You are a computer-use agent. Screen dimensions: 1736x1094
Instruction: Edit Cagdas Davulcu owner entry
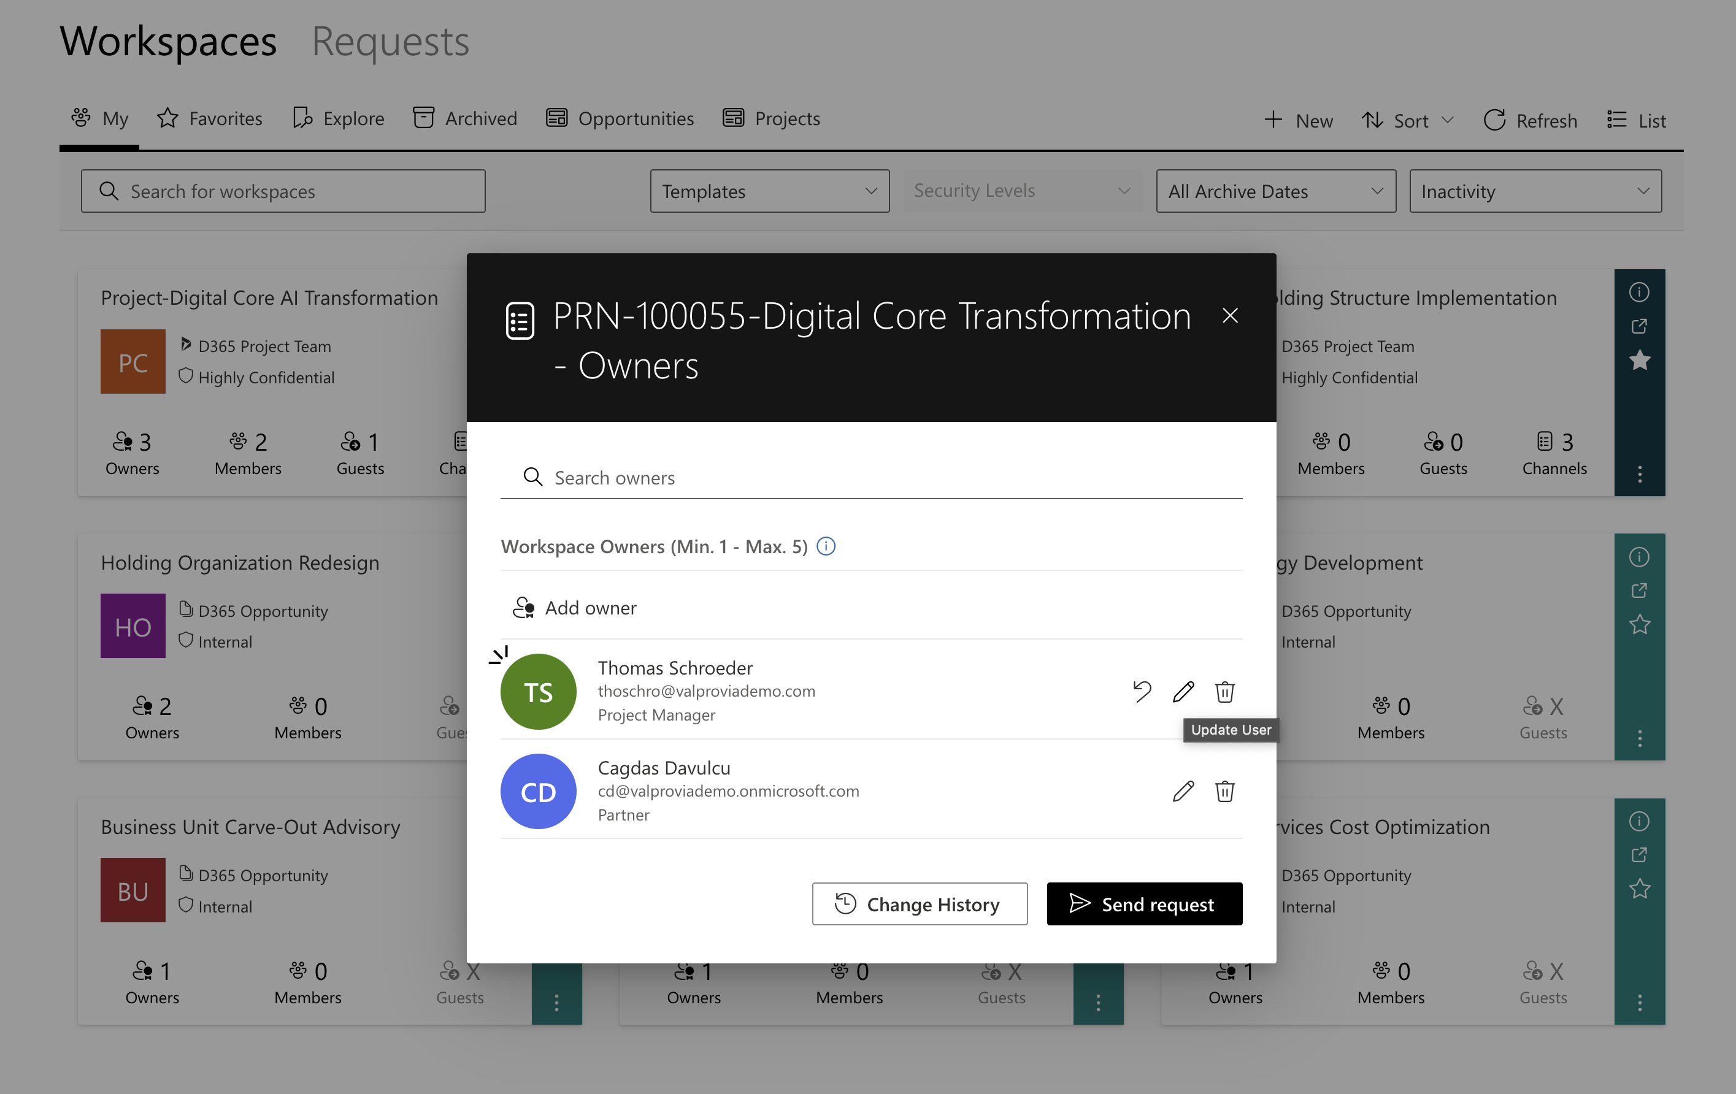tap(1183, 791)
